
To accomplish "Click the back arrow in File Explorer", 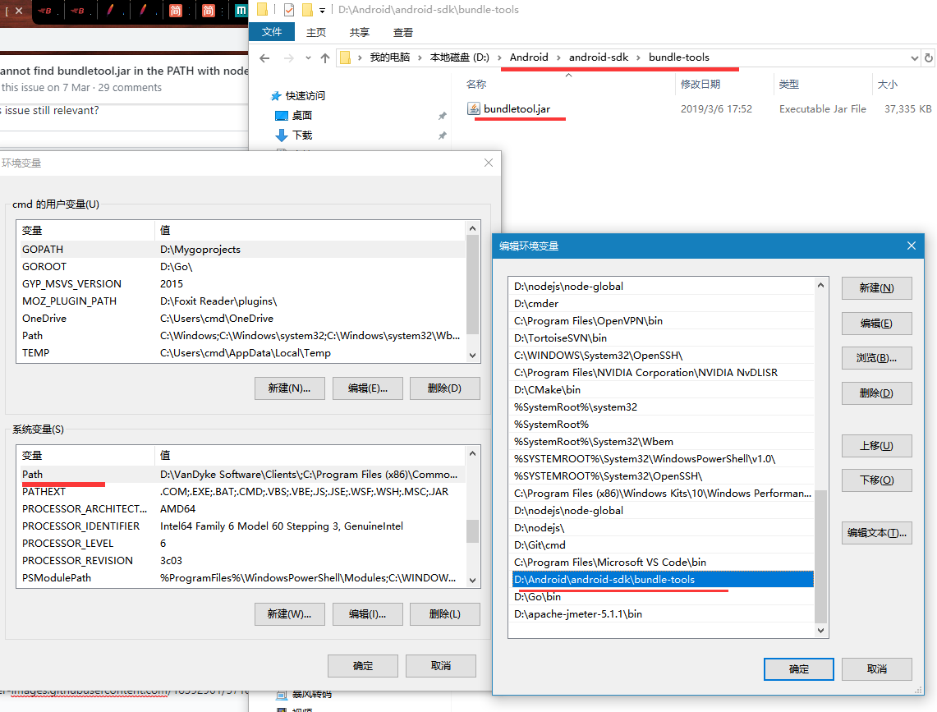I will coord(264,58).
